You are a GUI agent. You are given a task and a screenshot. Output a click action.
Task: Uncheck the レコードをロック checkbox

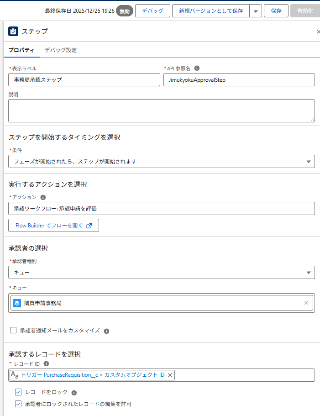pos(18,392)
